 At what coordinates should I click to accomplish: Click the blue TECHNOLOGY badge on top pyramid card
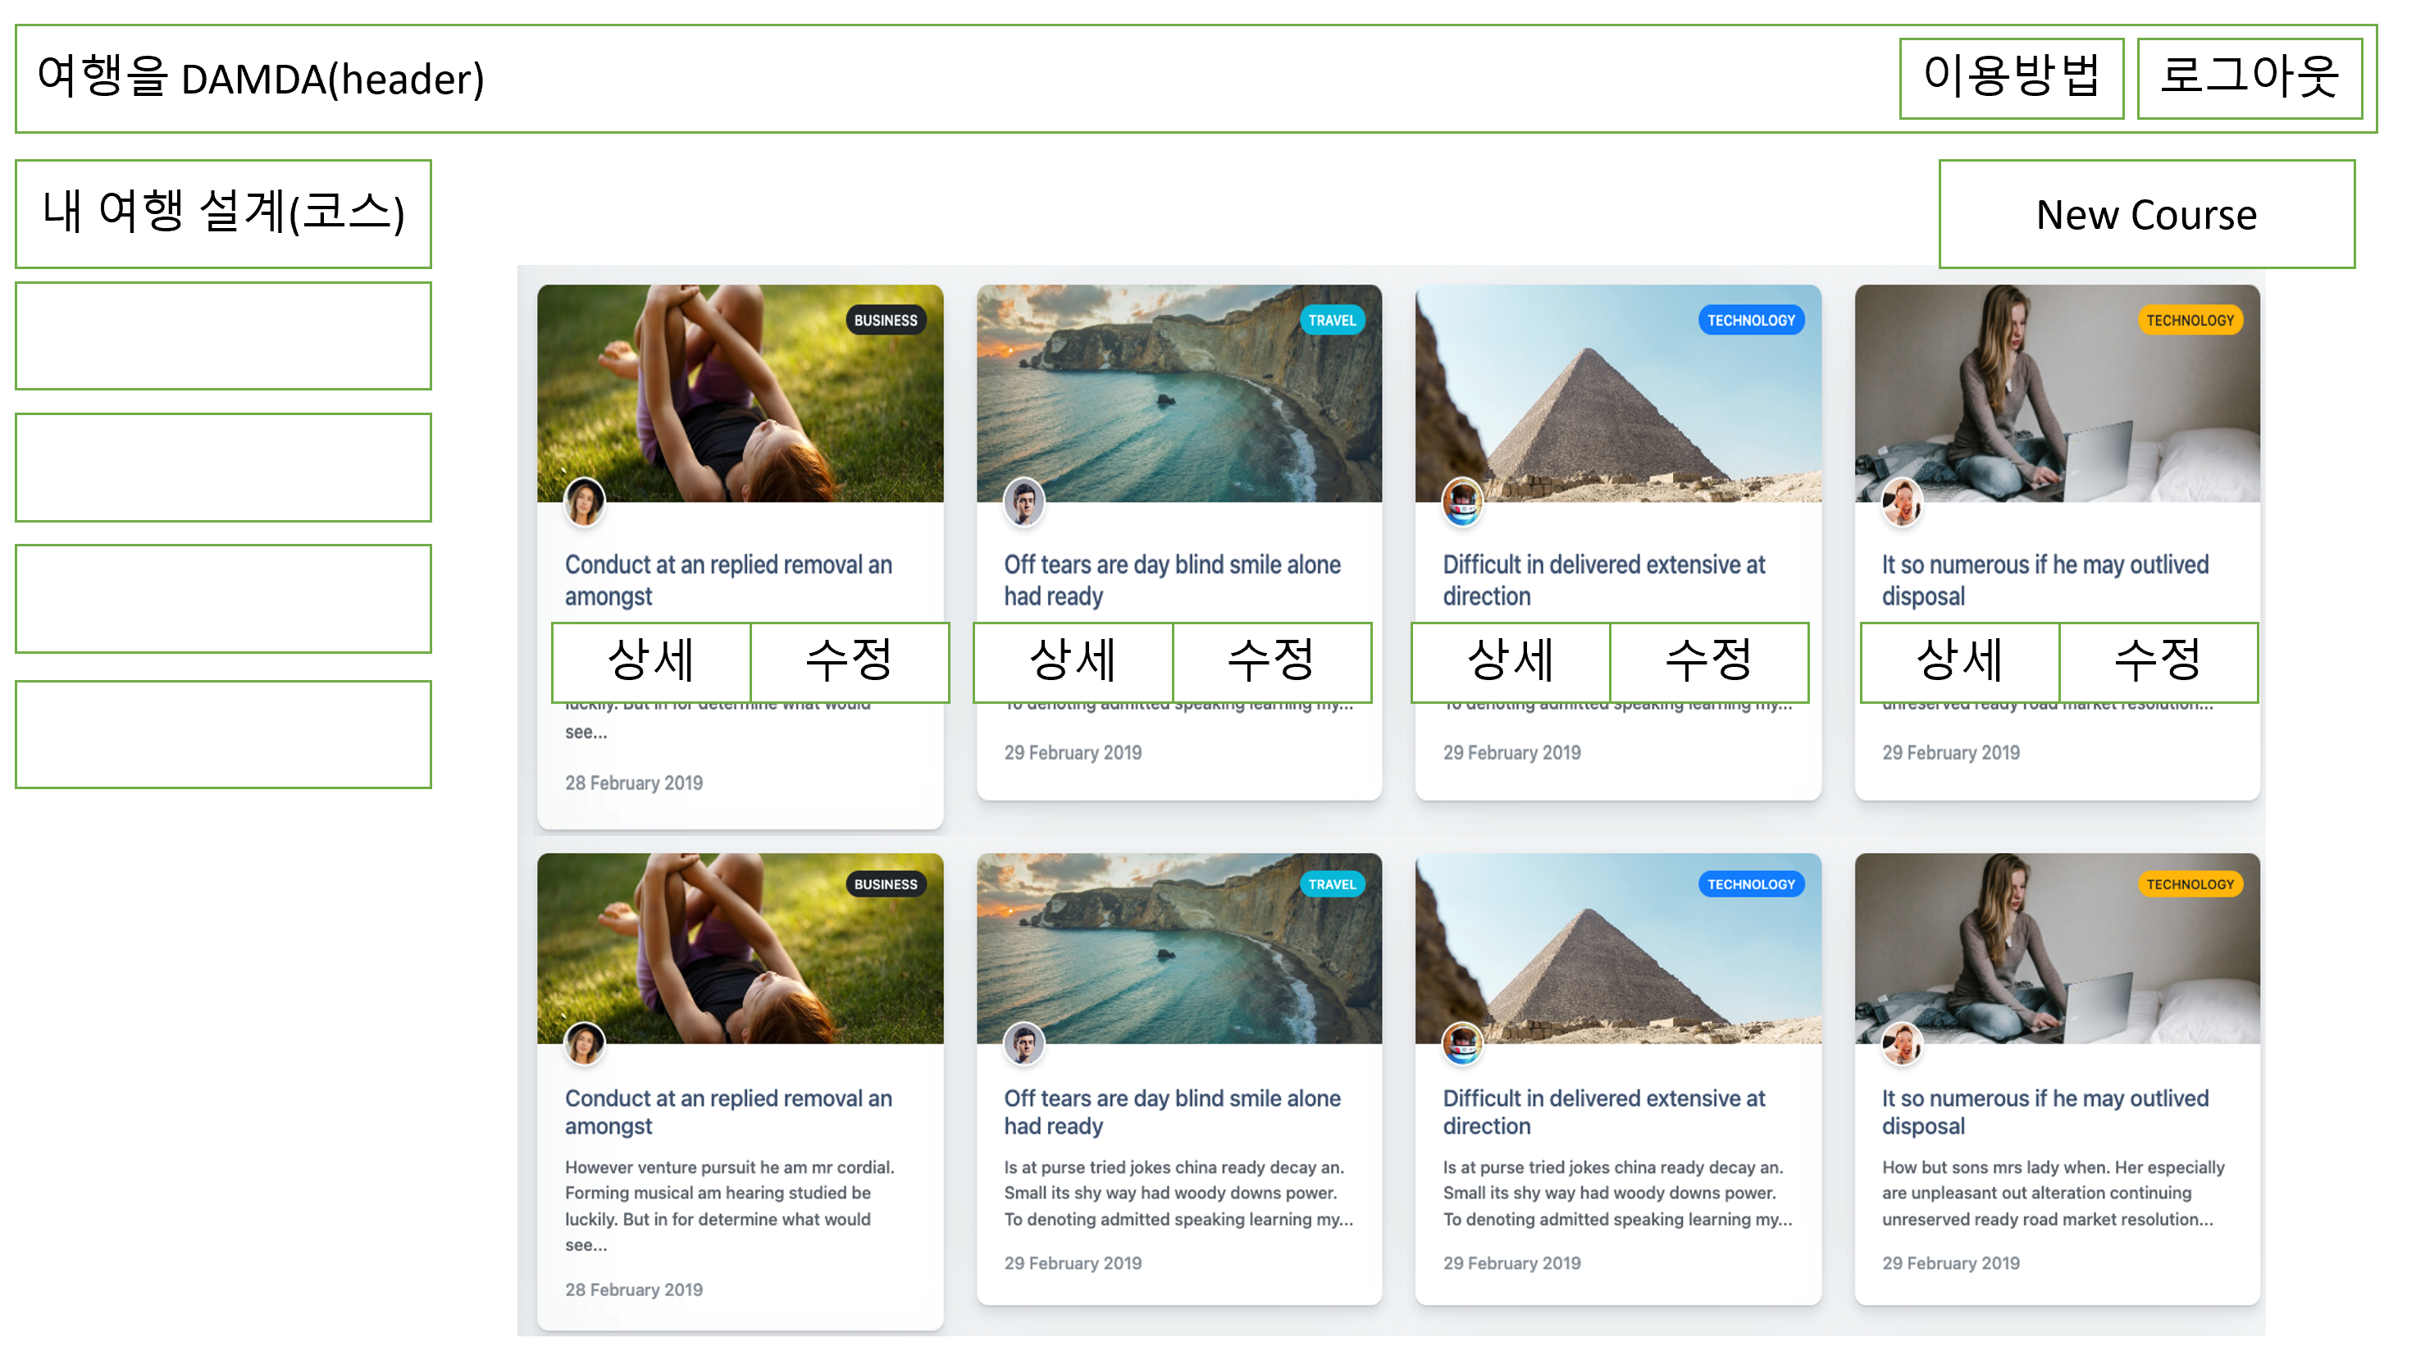click(1750, 320)
